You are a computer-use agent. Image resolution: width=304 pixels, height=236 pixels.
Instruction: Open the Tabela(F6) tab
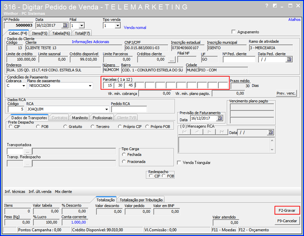coord(61,33)
